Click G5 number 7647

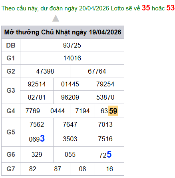click(70, 124)
